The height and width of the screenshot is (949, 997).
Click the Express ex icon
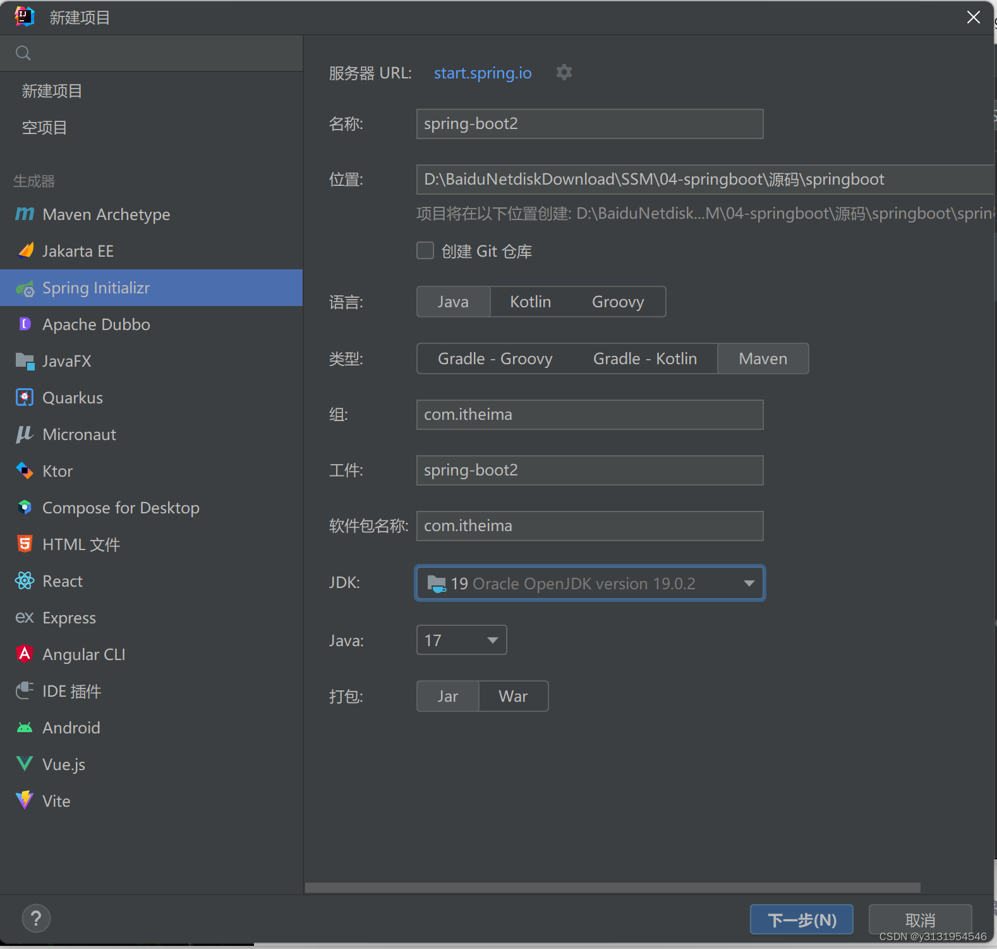(25, 617)
